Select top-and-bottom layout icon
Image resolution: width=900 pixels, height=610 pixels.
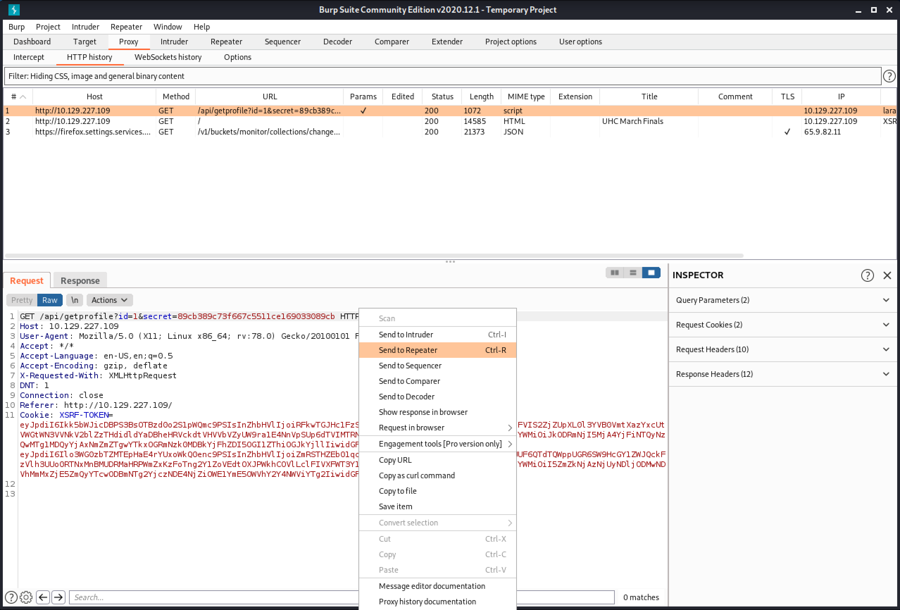[633, 273]
